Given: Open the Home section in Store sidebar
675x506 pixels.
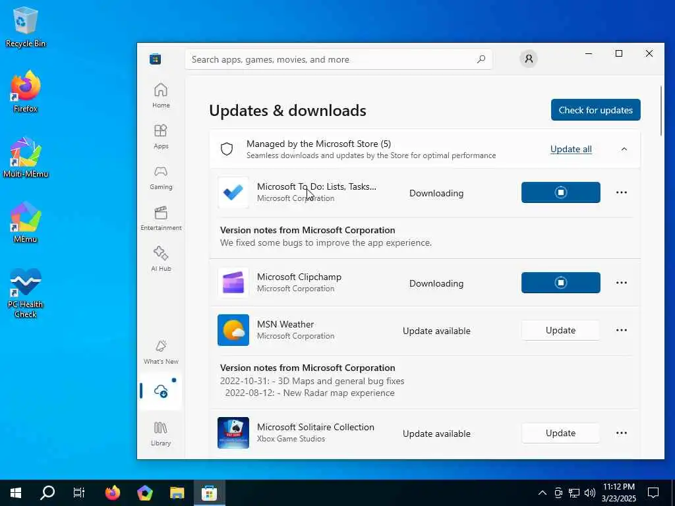Looking at the screenshot, I should (x=161, y=95).
